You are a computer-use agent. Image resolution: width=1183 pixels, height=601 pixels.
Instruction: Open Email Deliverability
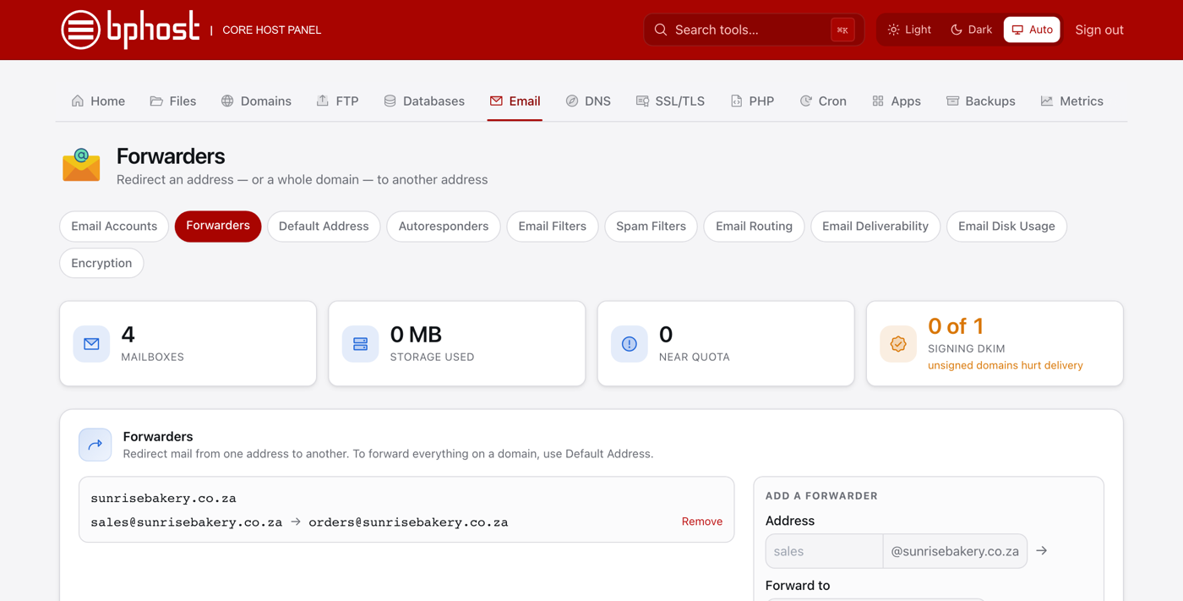[x=875, y=227]
